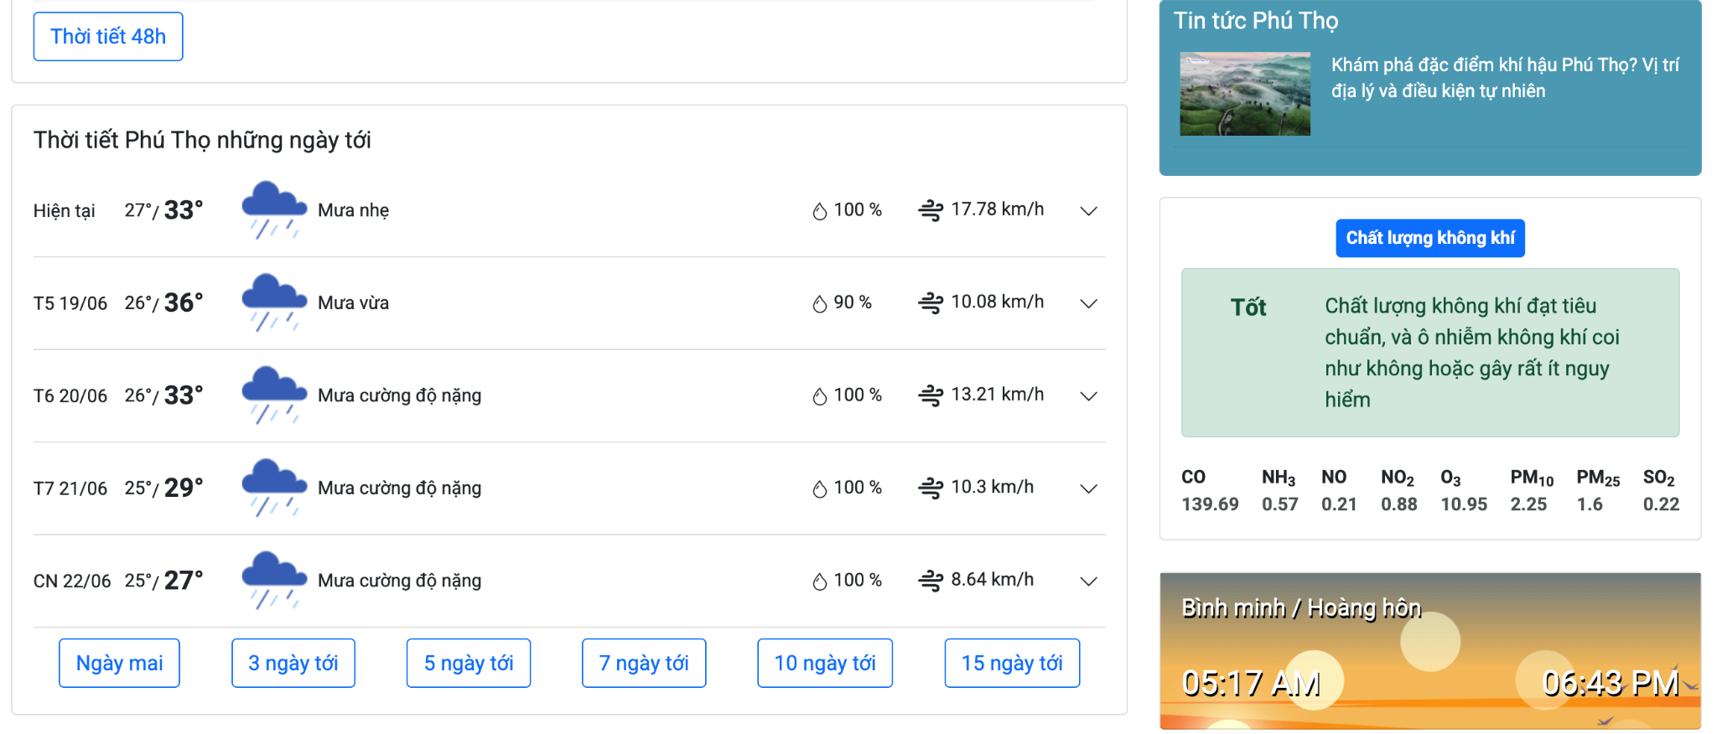Click the rain cloud icon for T6 20/06

[x=273, y=395]
